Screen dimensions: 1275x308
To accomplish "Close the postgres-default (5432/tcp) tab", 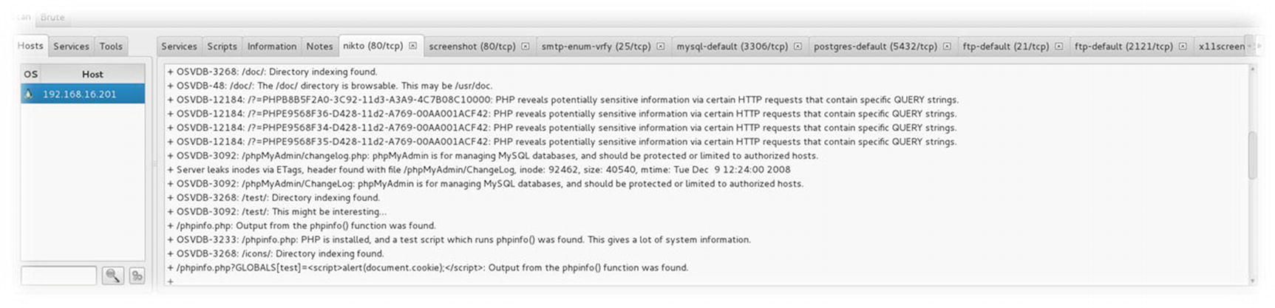I will 947,46.
